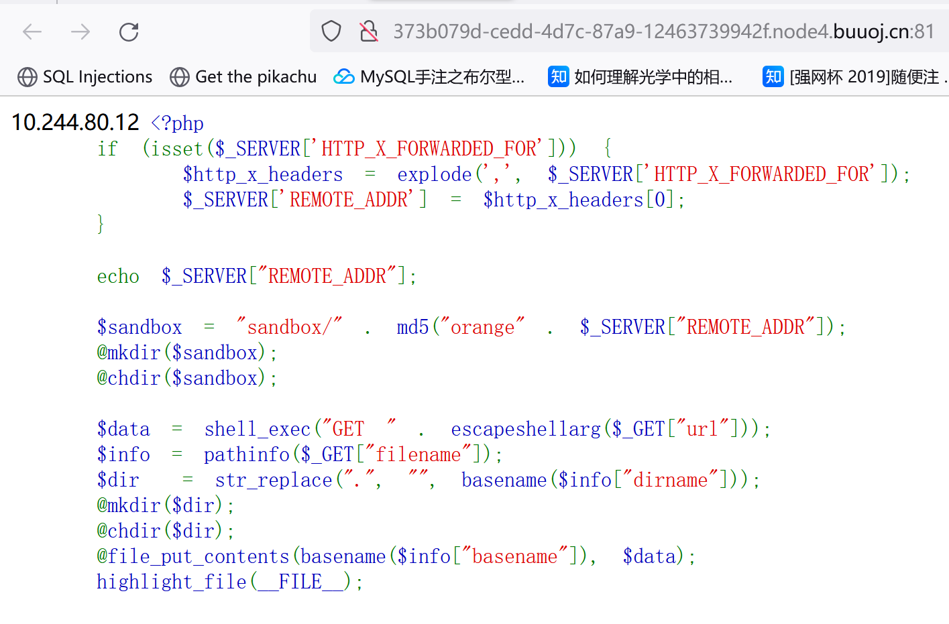Reload the page with refresh icon
Screen dimensions: 949x624
[x=129, y=32]
